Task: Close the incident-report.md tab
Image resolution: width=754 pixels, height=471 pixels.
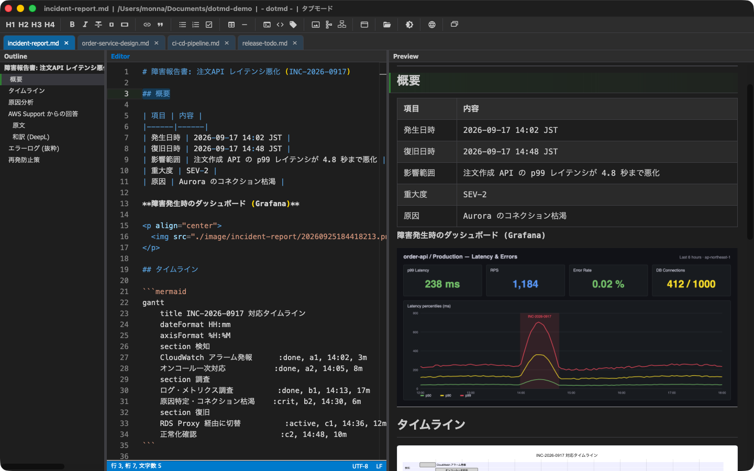Action: 66,43
